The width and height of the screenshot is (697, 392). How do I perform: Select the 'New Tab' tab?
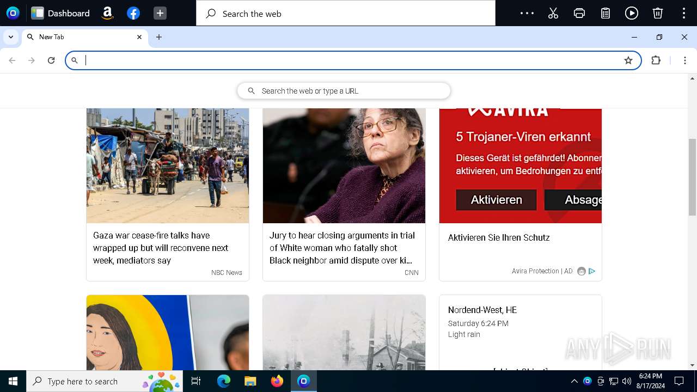tap(85, 37)
